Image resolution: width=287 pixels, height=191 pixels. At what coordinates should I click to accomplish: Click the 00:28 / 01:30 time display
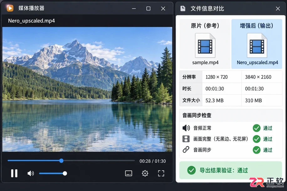coord(153,161)
